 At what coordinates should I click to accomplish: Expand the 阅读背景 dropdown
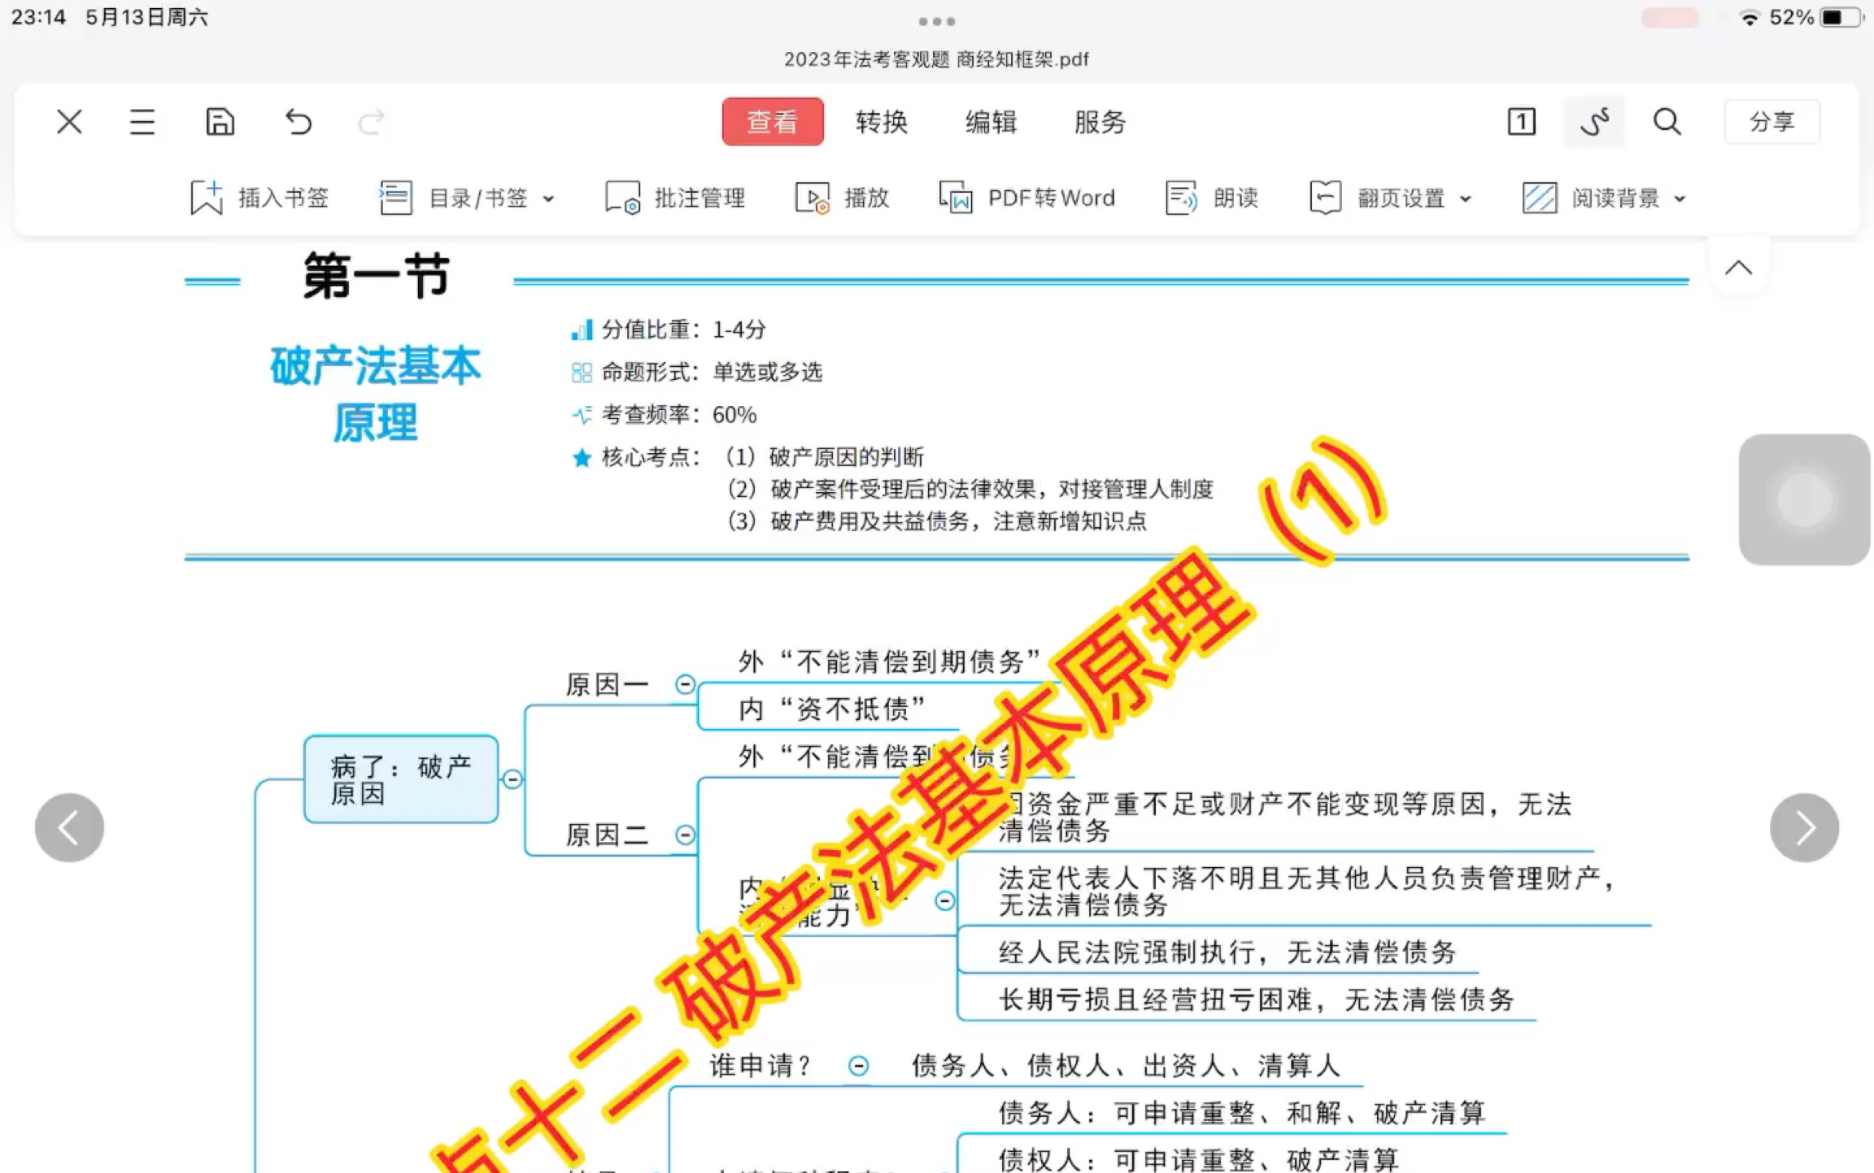click(x=1604, y=198)
